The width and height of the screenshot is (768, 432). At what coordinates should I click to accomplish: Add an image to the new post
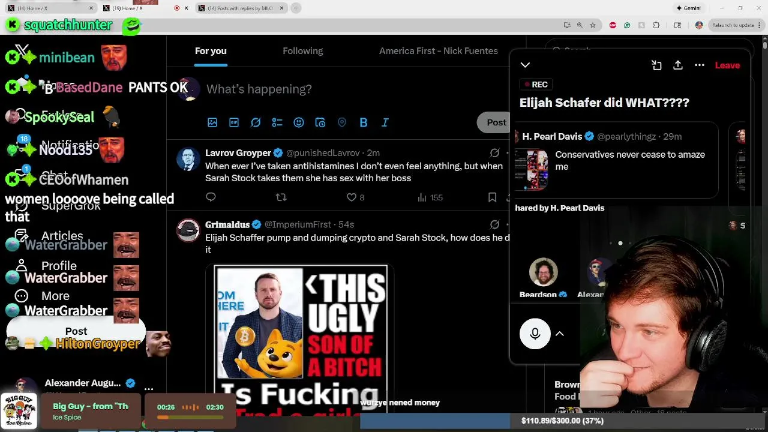click(x=212, y=122)
